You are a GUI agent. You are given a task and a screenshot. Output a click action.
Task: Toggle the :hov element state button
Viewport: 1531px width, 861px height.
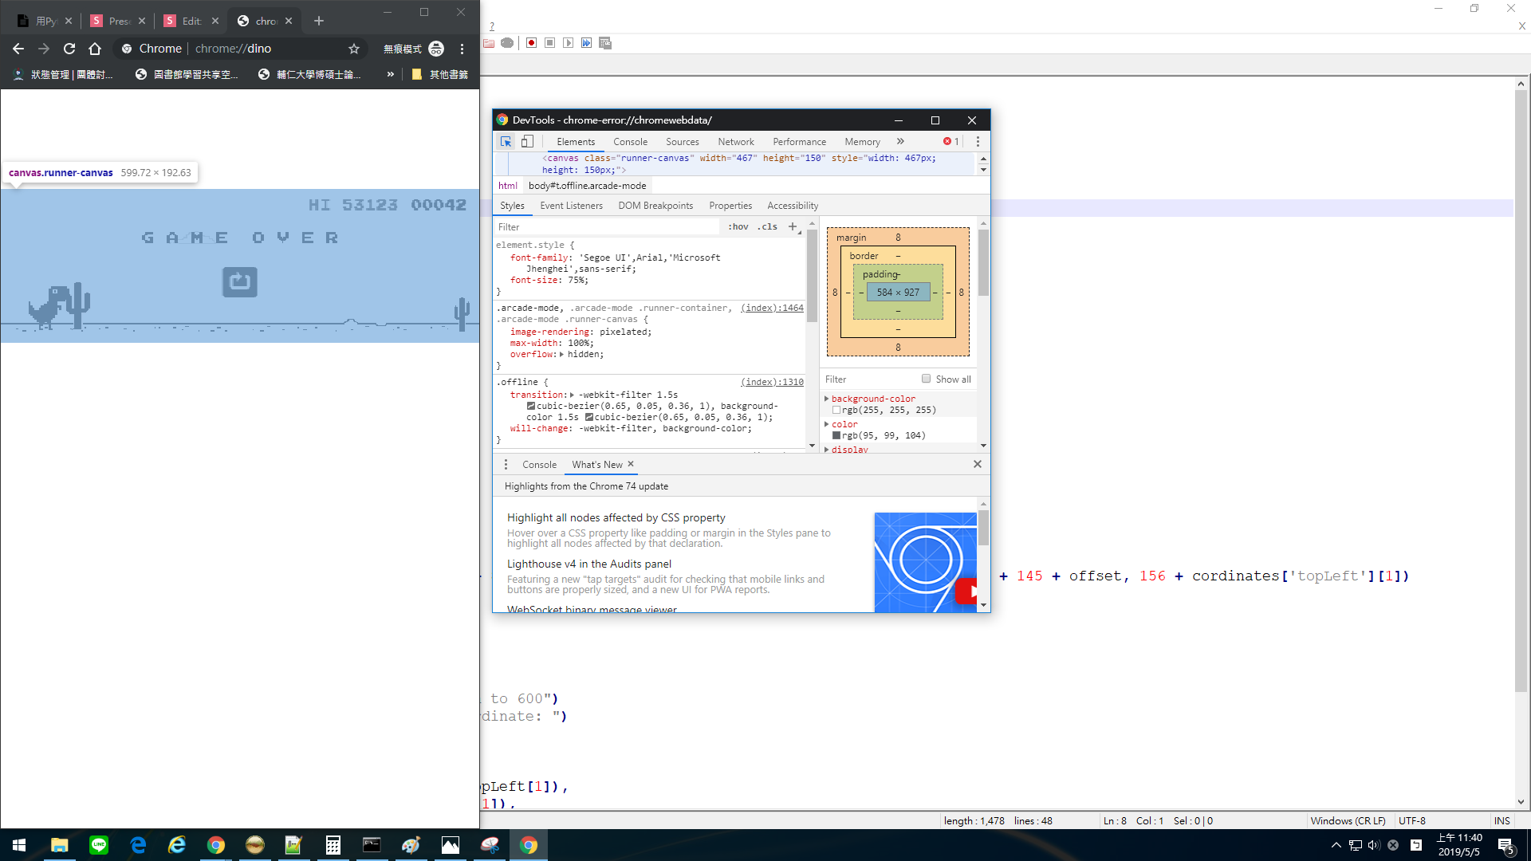point(738,227)
